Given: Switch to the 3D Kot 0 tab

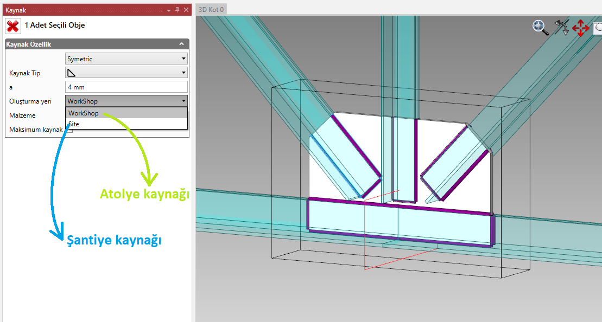Looking at the screenshot, I should point(211,9).
